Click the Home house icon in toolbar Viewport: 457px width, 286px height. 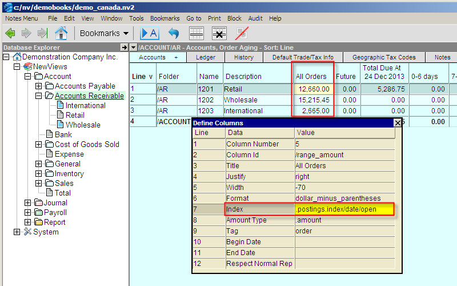61,33
